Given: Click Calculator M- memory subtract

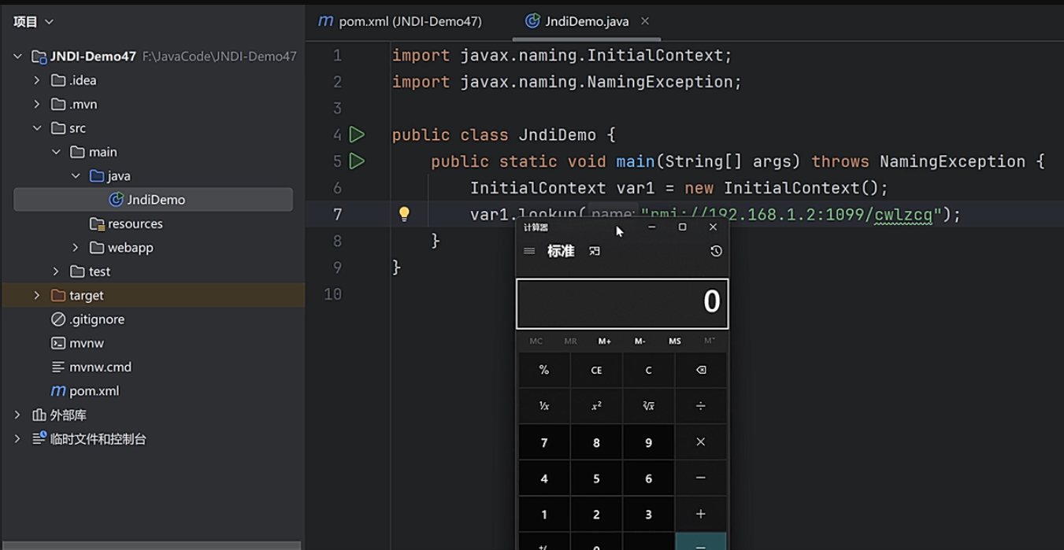Looking at the screenshot, I should coord(640,341).
